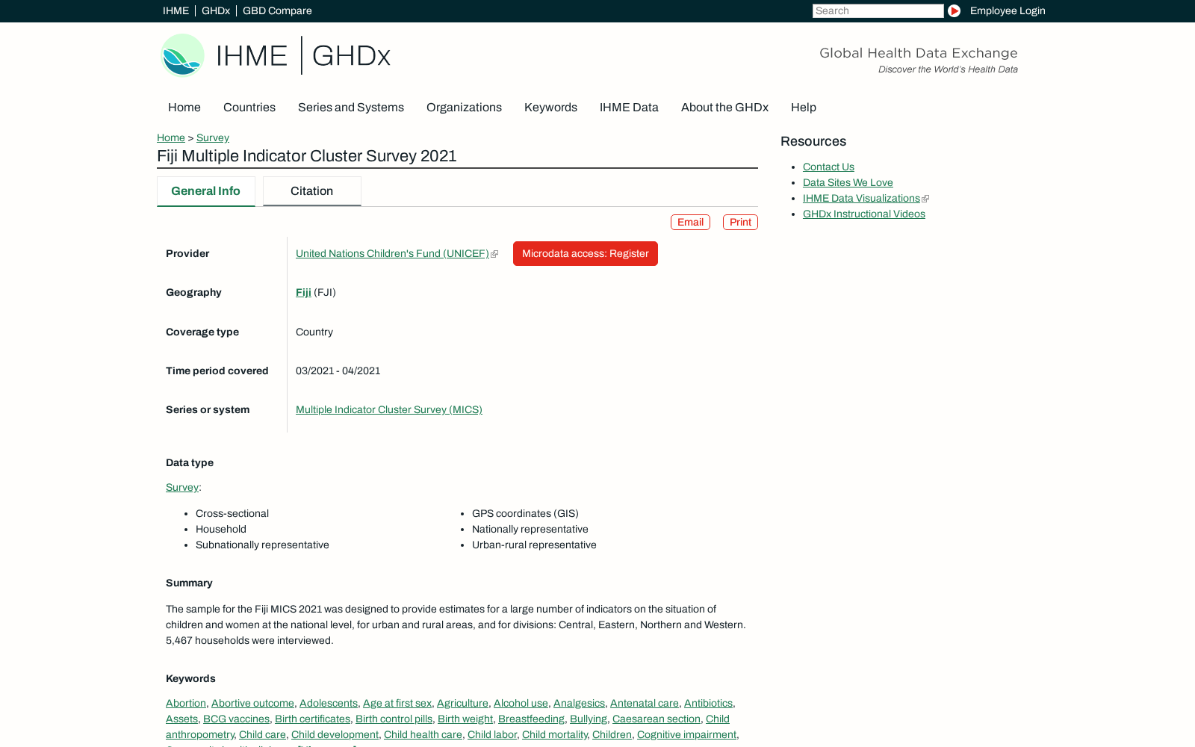The height and width of the screenshot is (747, 1195).
Task: Open the Help menu item
Action: coord(804,107)
